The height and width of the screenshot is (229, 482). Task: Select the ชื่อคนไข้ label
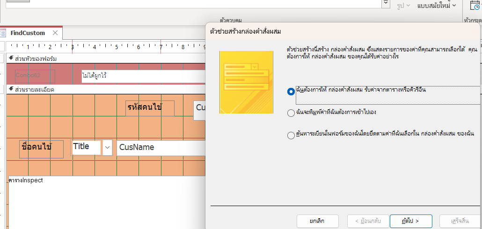41,148
